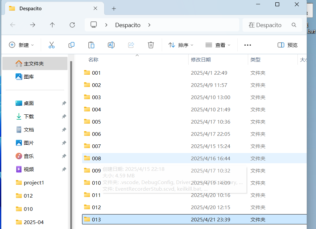Open 文档 documents in sidebar
This screenshot has height=229, width=316.
35,130
